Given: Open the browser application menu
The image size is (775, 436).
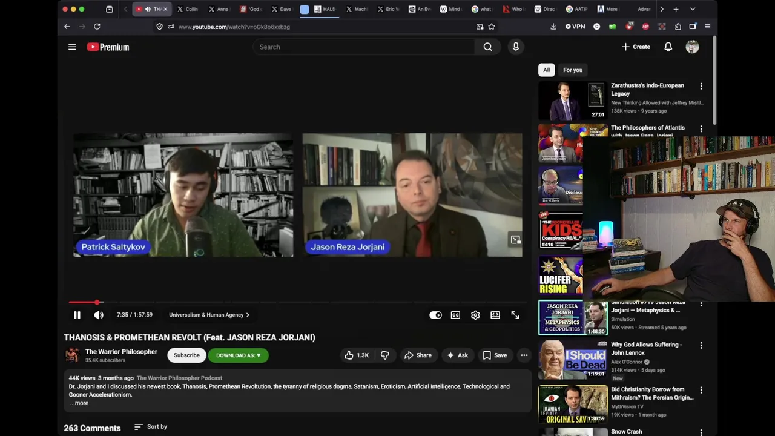Looking at the screenshot, I should [x=707, y=27].
